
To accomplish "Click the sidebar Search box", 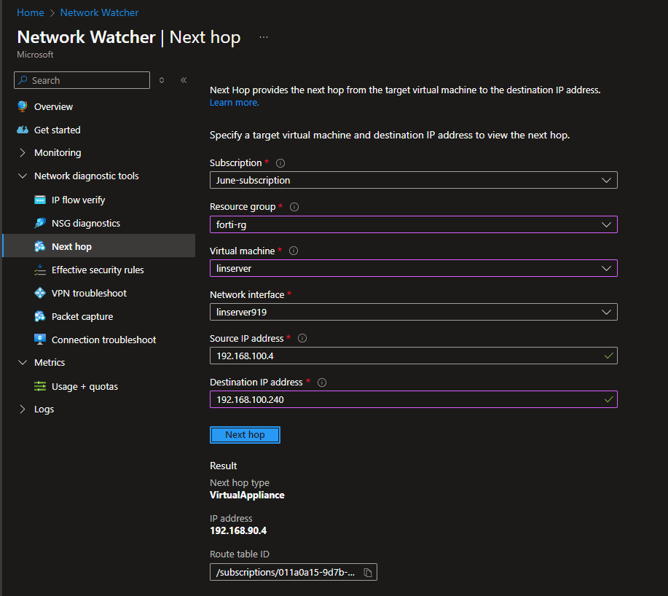I will (82, 80).
